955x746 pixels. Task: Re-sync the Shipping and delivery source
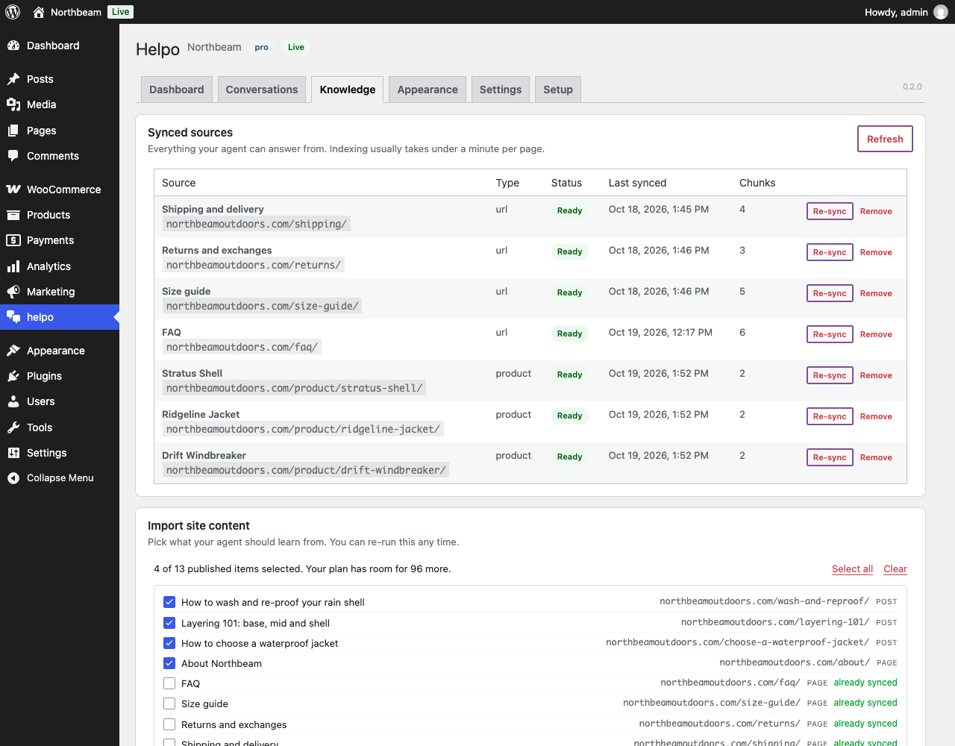(830, 211)
